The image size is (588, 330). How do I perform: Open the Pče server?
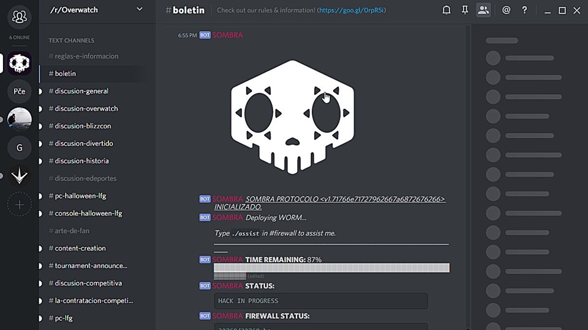pos(20,91)
